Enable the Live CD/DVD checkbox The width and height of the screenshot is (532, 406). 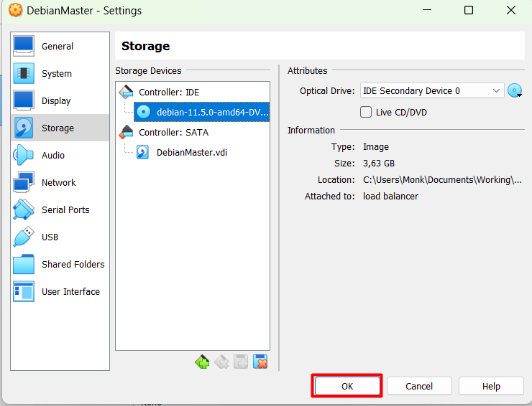(366, 112)
